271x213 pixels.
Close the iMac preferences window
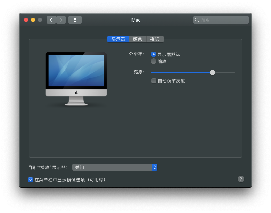tap(26, 20)
